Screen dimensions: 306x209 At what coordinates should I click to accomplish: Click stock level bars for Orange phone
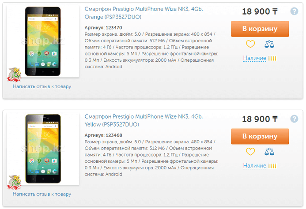[272, 58]
